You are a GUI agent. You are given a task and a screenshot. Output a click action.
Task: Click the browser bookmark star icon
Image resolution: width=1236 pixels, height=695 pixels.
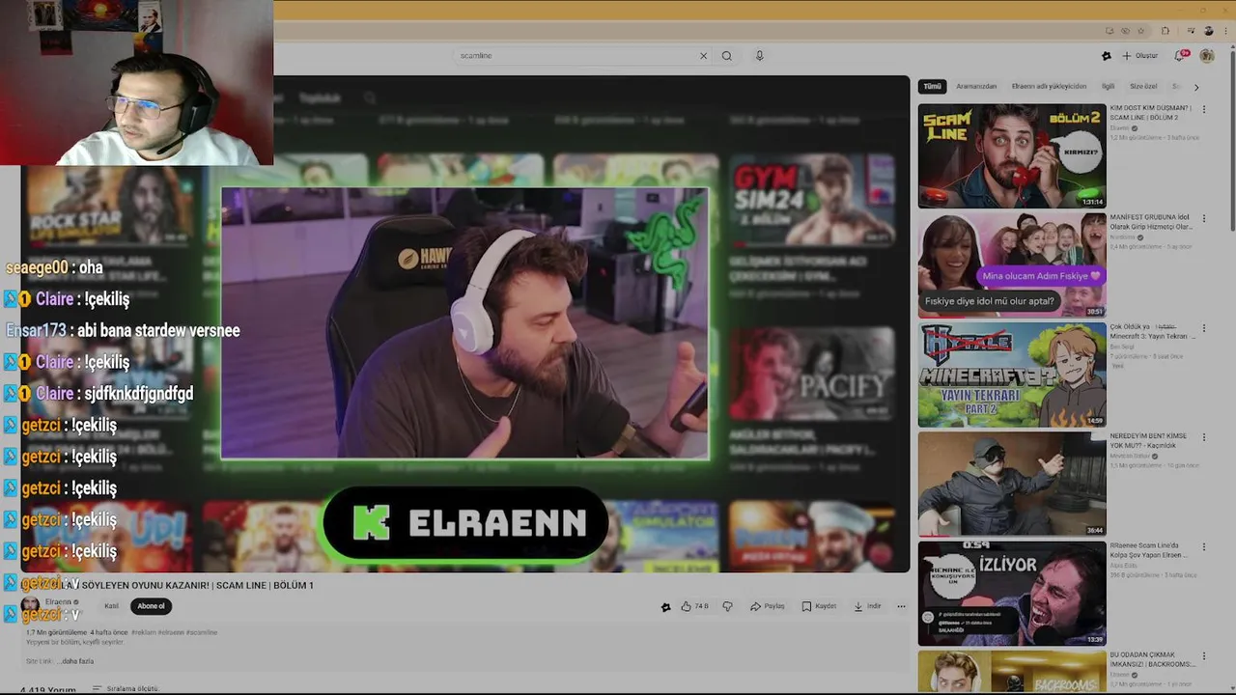(1140, 31)
